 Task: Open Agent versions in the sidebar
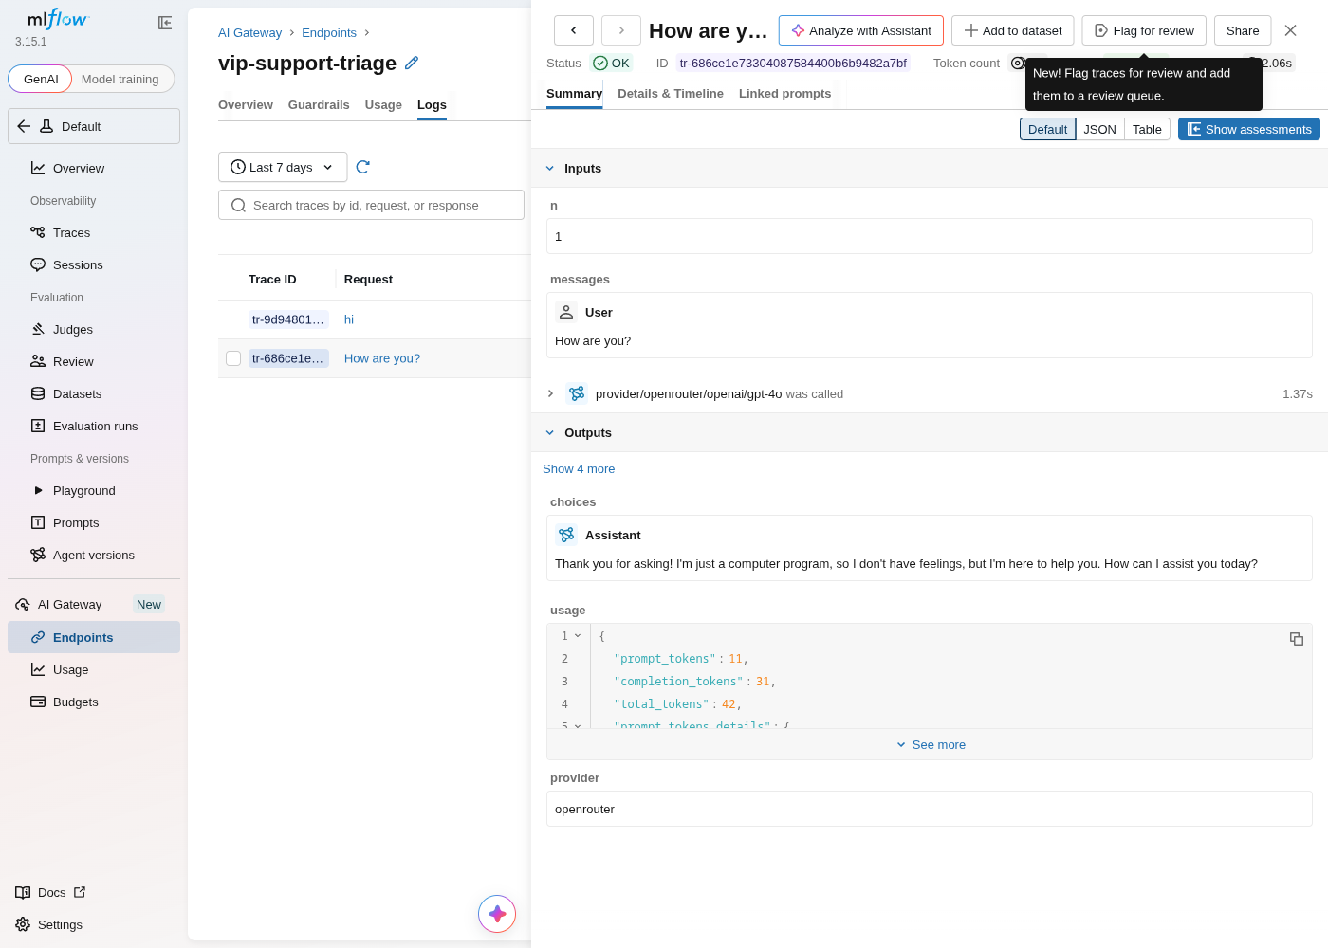(x=94, y=555)
